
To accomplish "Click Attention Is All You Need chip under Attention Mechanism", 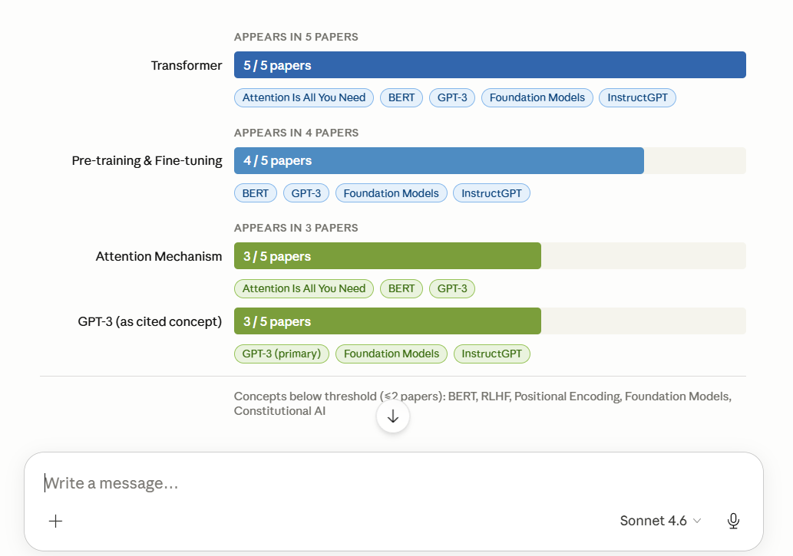I will click(x=303, y=288).
